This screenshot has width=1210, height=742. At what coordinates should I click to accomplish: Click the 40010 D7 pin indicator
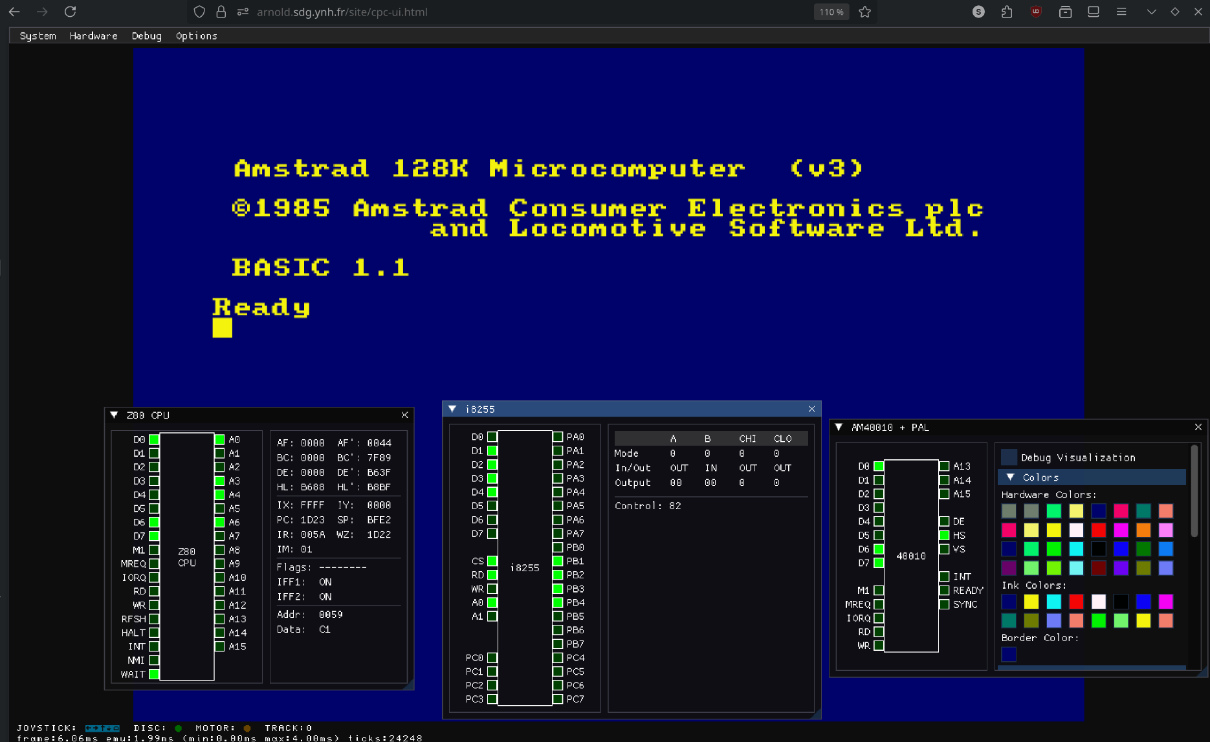pyautogui.click(x=879, y=563)
